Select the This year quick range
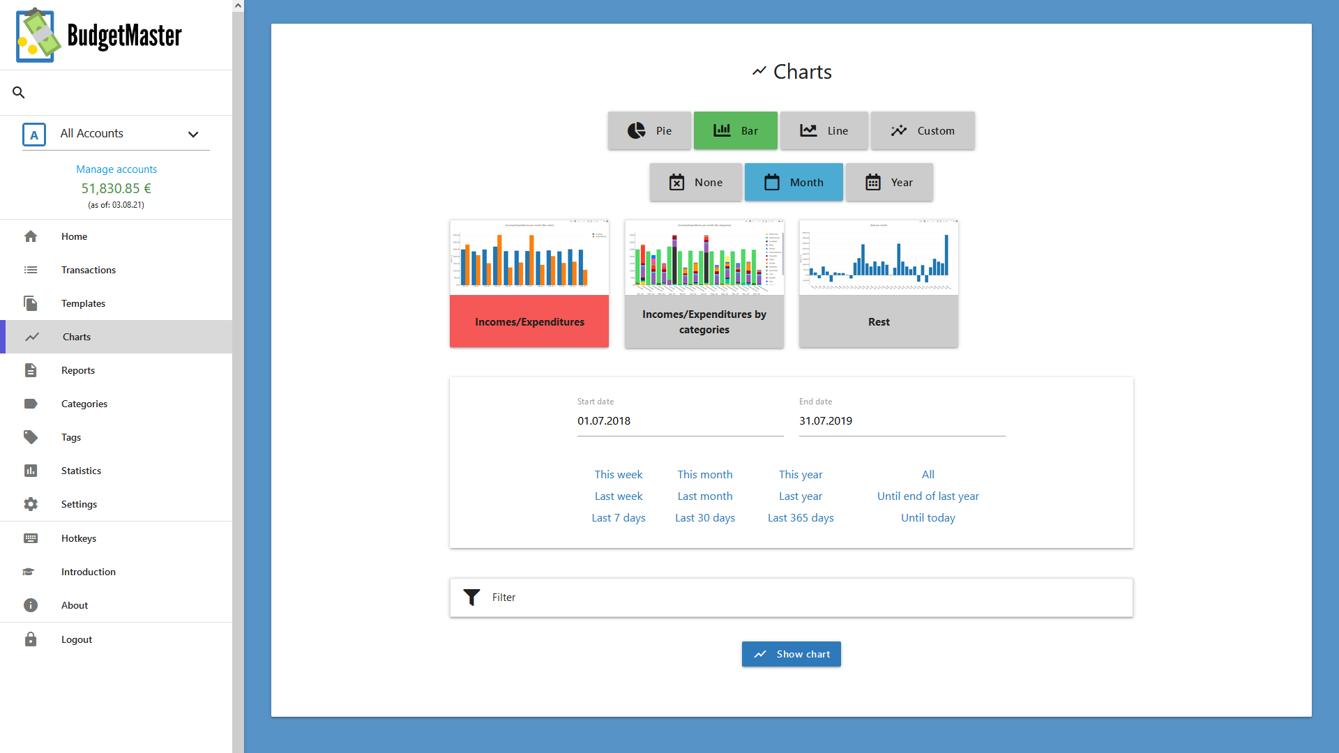This screenshot has height=753, width=1339. click(801, 474)
